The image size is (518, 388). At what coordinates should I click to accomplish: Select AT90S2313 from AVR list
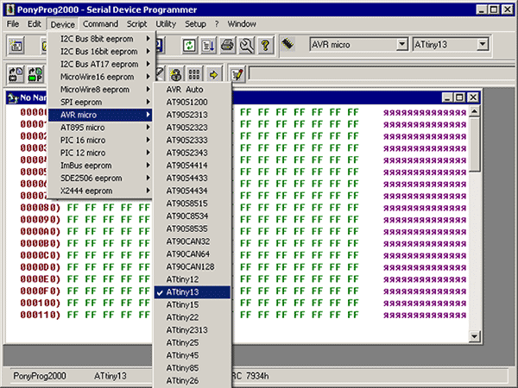click(193, 115)
